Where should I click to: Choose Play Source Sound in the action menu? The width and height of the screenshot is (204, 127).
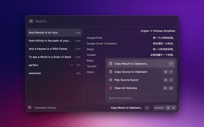[126, 80]
